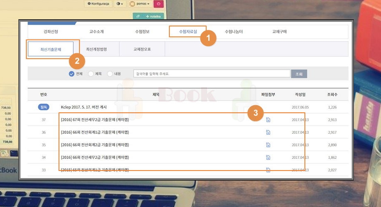Click view count 2,890

(x=332, y=145)
